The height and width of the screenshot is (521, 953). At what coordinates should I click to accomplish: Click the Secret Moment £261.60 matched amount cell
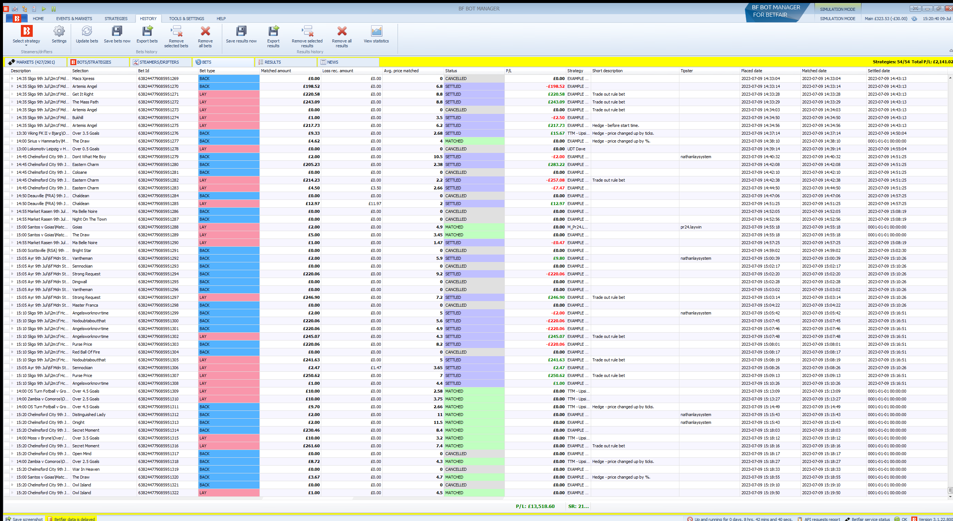[290, 446]
